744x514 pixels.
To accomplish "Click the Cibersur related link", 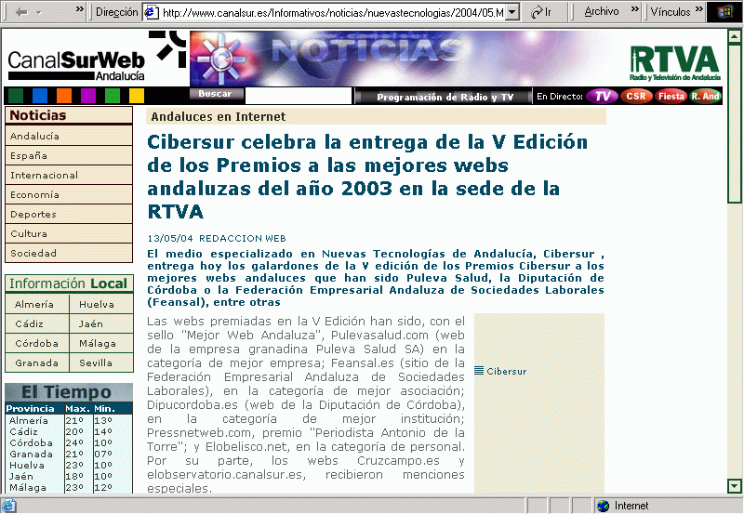I will [x=507, y=371].
